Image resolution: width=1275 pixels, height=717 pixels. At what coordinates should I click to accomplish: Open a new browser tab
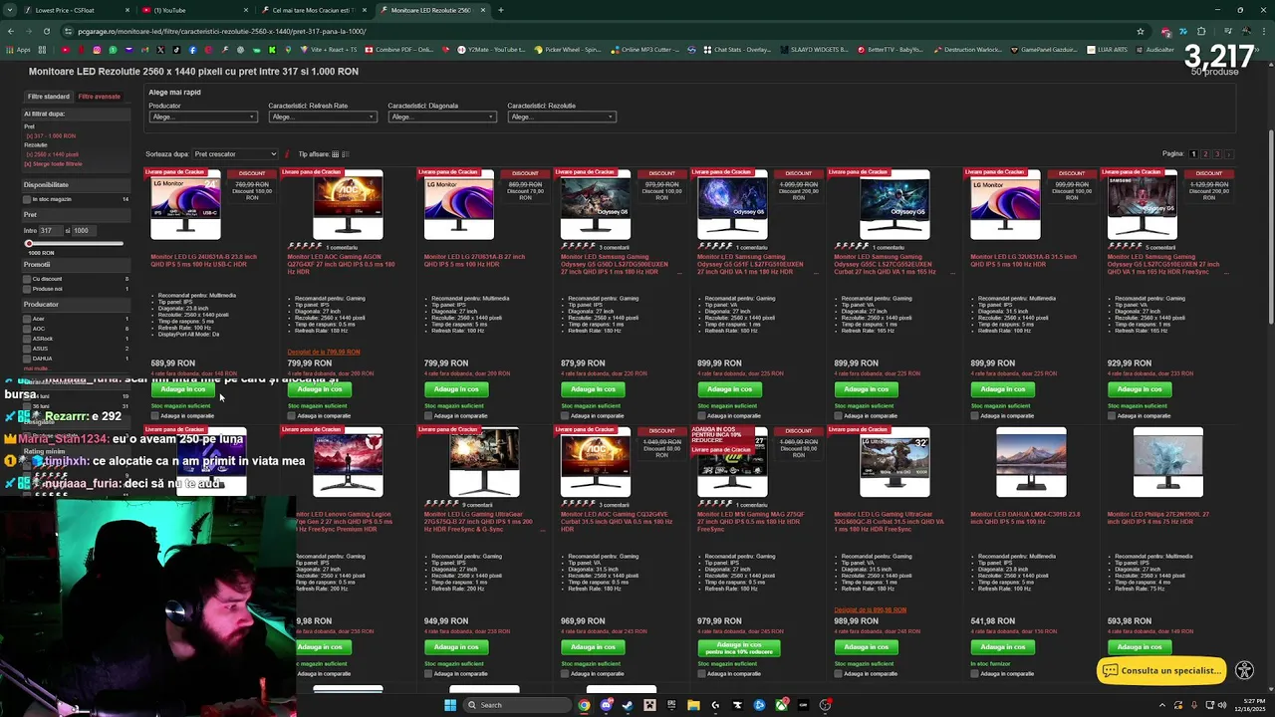pyautogui.click(x=501, y=10)
